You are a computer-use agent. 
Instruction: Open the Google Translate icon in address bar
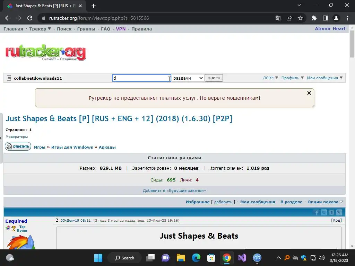tap(278, 18)
